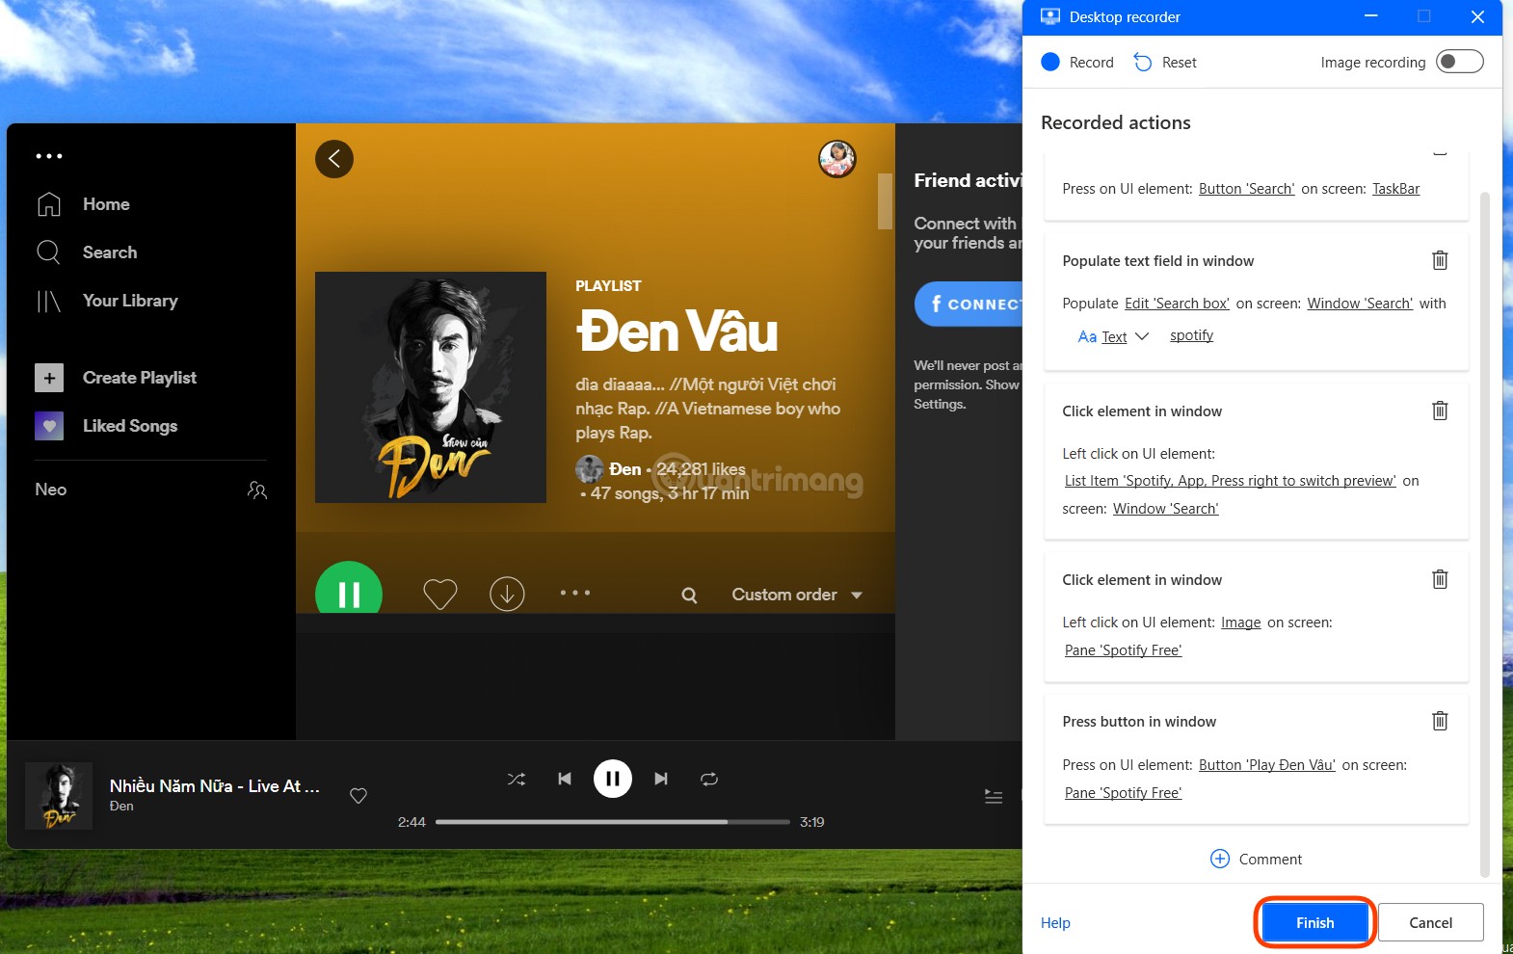1513x954 pixels.
Task: Open the user profile avatar in Spotify
Action: [x=837, y=159]
